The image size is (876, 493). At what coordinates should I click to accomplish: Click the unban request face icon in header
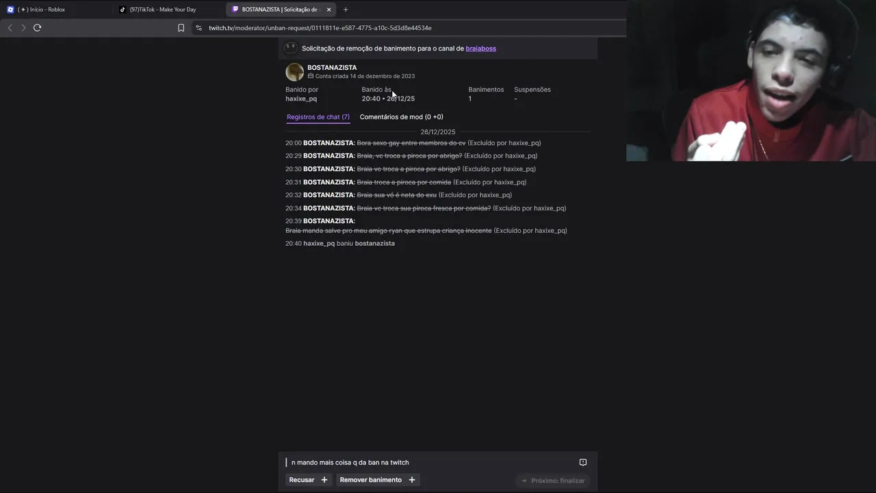290,48
